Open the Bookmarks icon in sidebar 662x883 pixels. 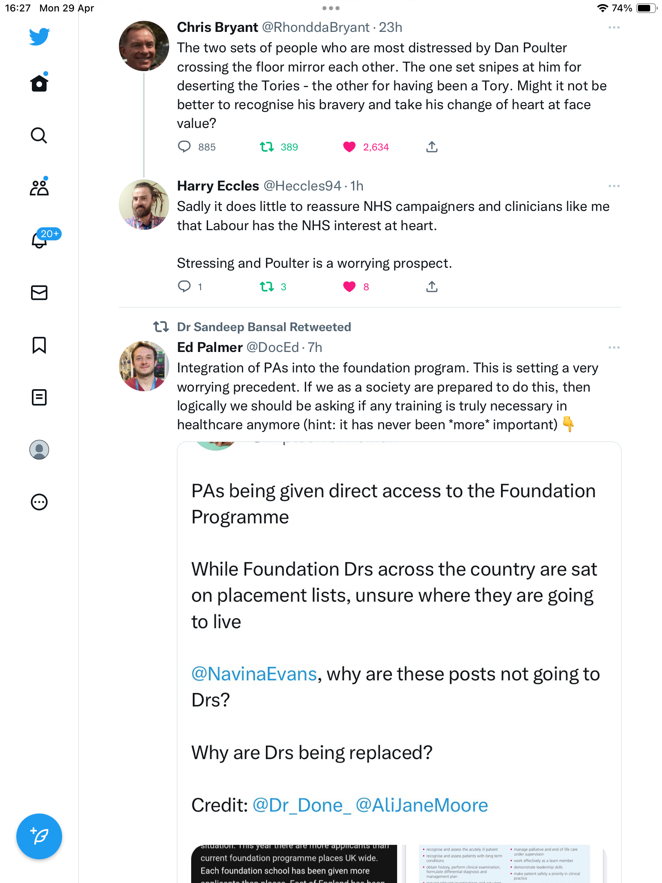point(39,345)
